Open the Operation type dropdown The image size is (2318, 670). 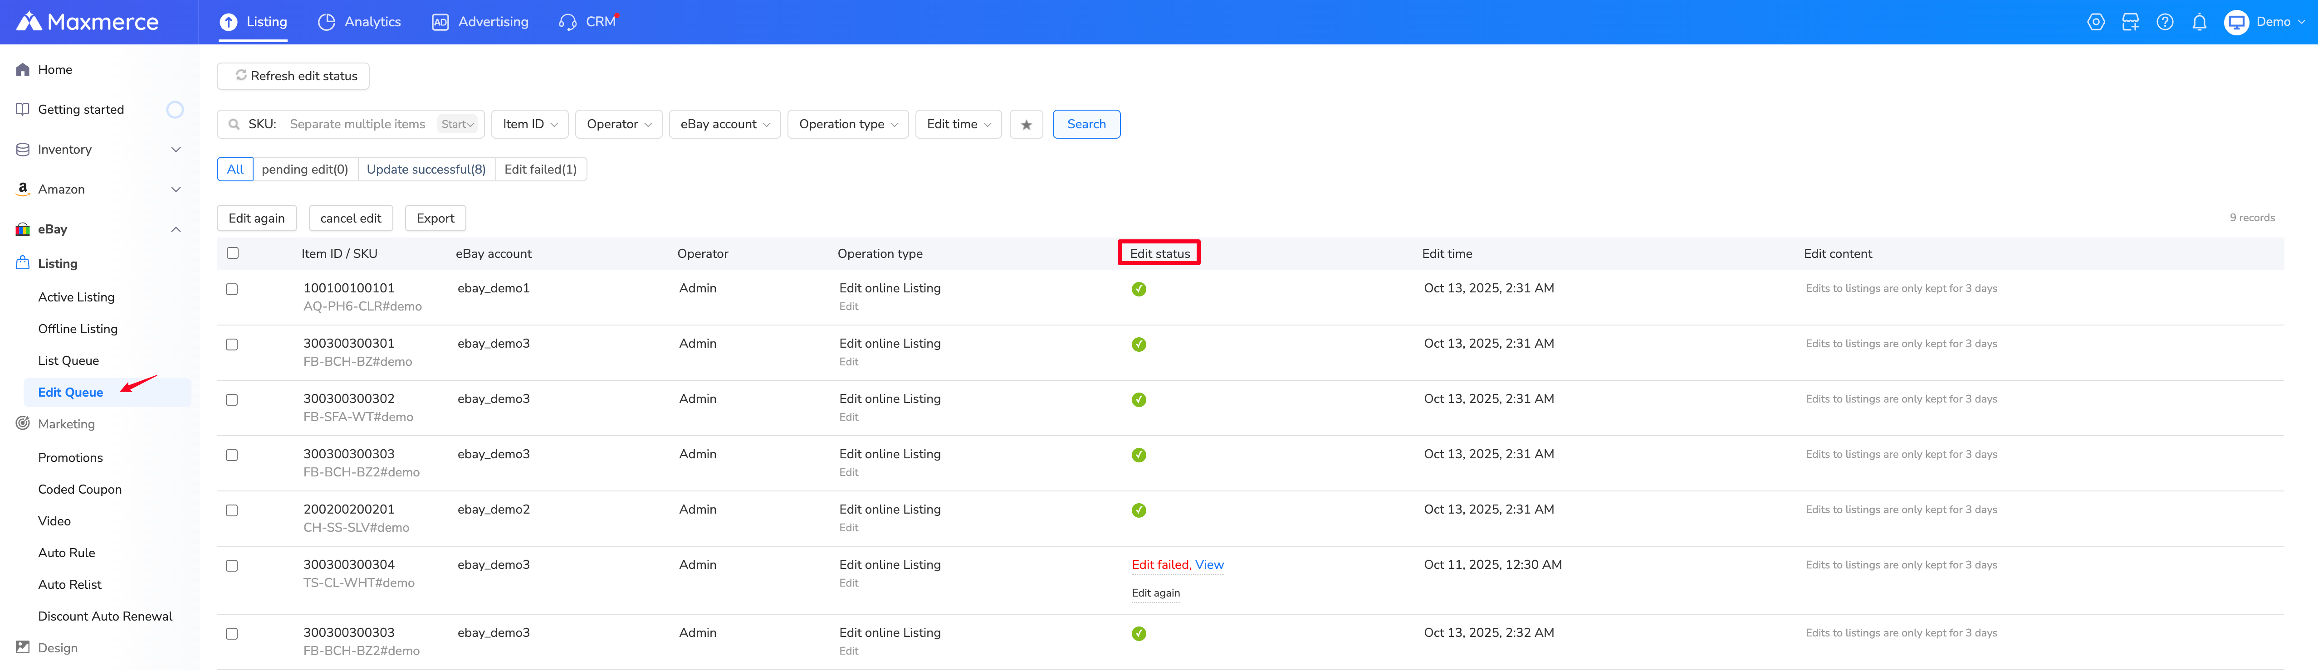click(848, 124)
